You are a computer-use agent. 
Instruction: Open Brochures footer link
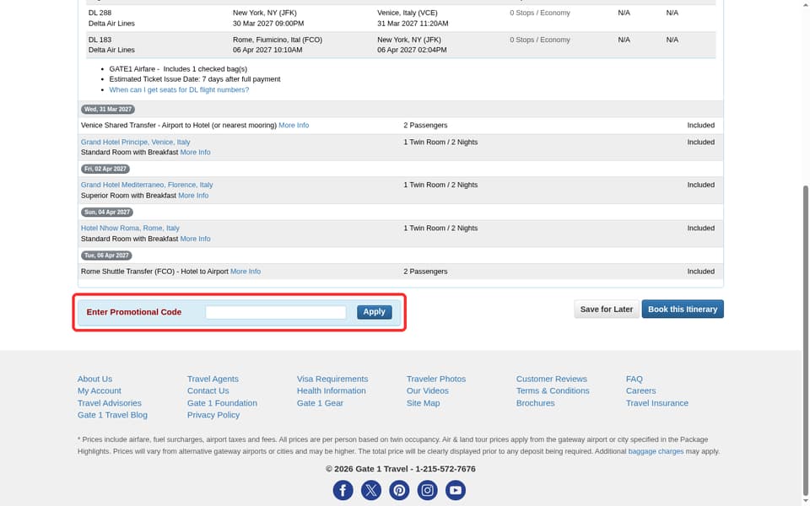pyautogui.click(x=535, y=403)
